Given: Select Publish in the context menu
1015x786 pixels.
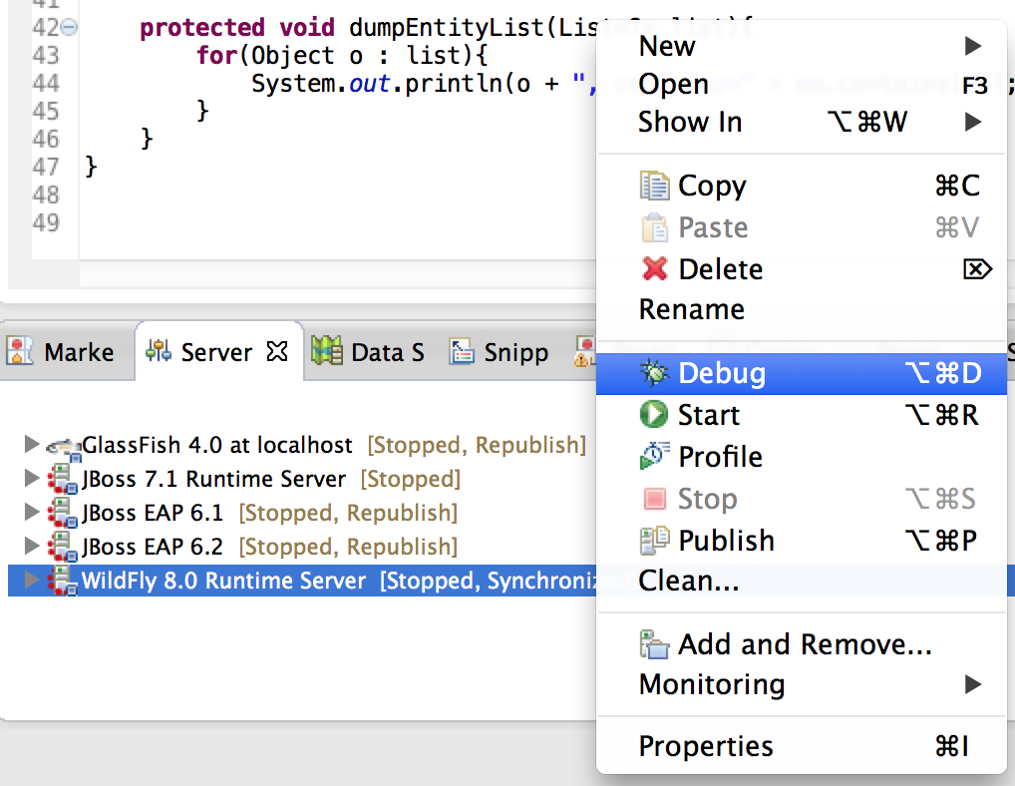Looking at the screenshot, I should 802,541.
